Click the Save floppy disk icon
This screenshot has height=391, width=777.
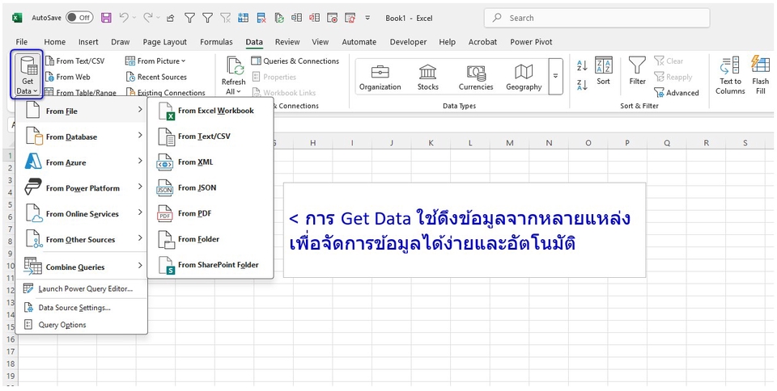pyautogui.click(x=106, y=18)
